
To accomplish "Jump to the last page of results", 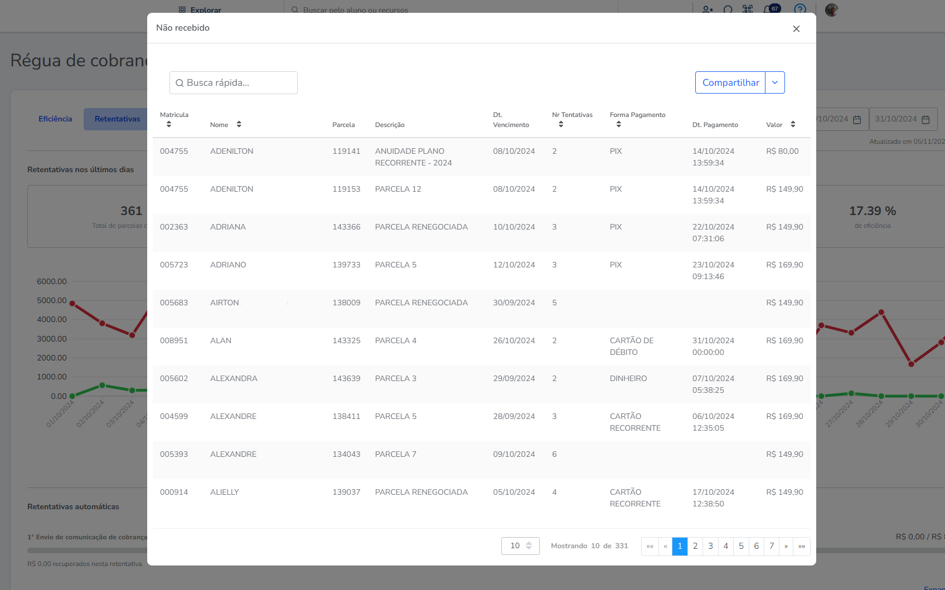I will pyautogui.click(x=802, y=546).
